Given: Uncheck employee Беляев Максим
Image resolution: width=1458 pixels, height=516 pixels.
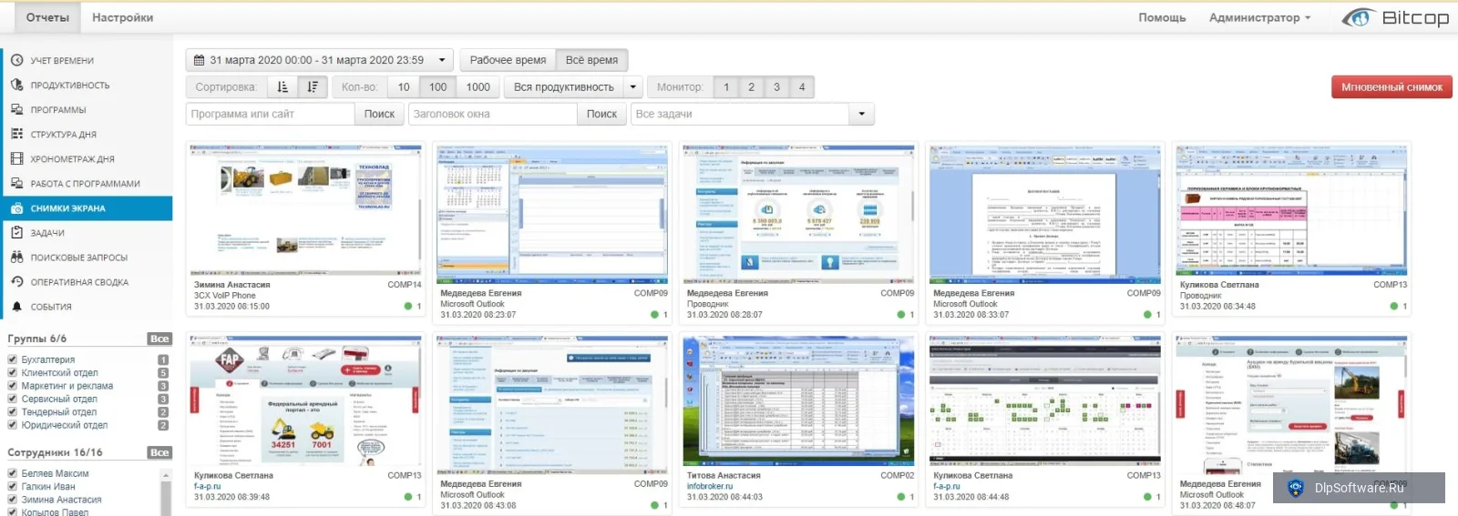Looking at the screenshot, I should [x=13, y=473].
